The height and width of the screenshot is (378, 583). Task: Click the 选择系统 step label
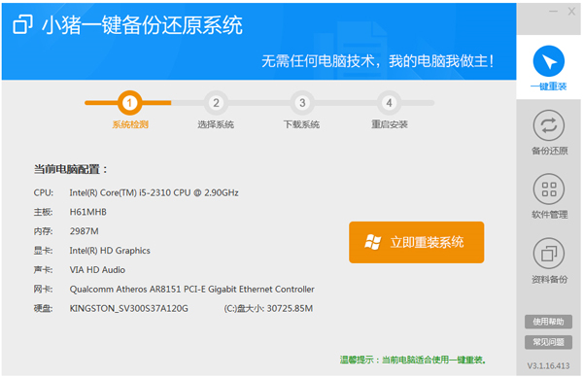tap(216, 124)
